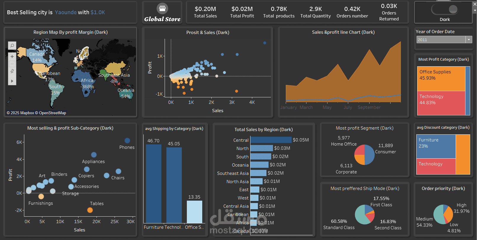477x240 pixels.
Task: Select the Oceania sales bar
Action: click(x=259, y=165)
